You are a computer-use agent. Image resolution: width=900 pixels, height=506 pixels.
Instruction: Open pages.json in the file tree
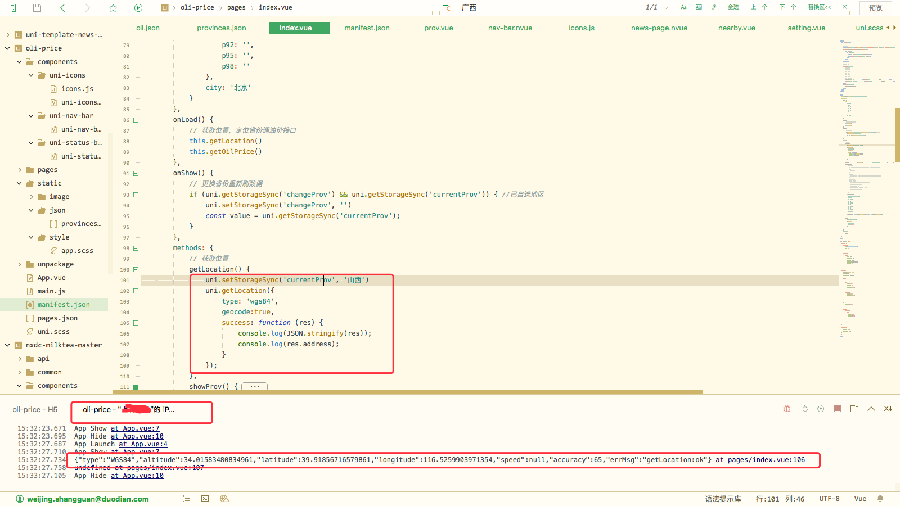tap(57, 318)
